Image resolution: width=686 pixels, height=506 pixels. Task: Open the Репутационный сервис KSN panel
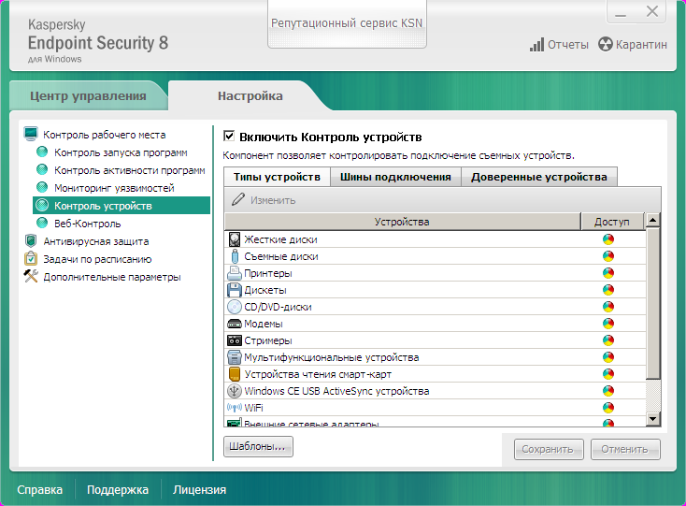347,23
